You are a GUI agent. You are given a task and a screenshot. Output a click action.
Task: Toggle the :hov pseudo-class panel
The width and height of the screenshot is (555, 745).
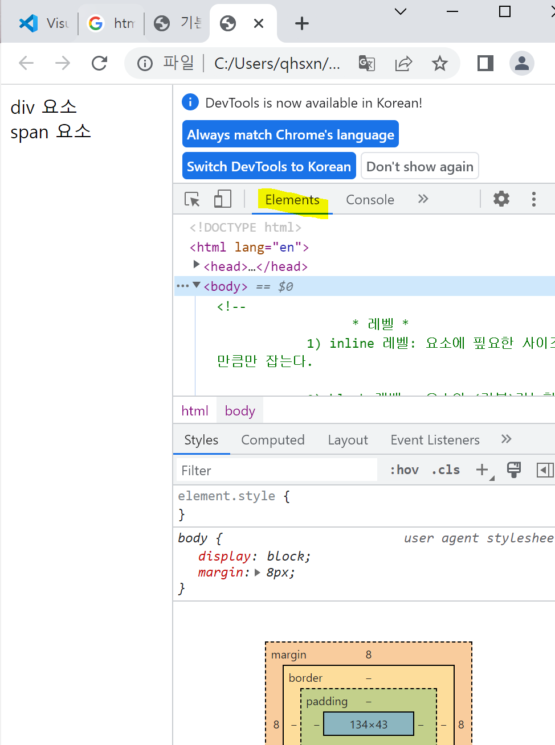pos(404,470)
